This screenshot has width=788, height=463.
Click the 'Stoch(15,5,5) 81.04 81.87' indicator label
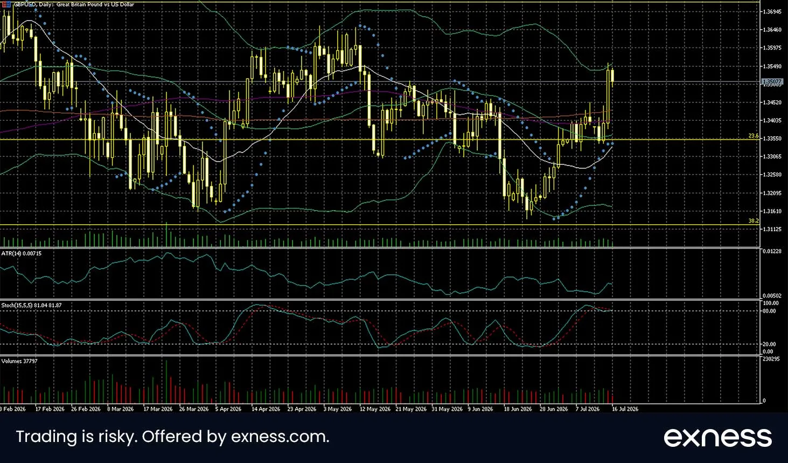31,306
